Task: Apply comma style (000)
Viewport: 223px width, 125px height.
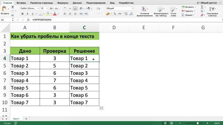Action: 120,14
